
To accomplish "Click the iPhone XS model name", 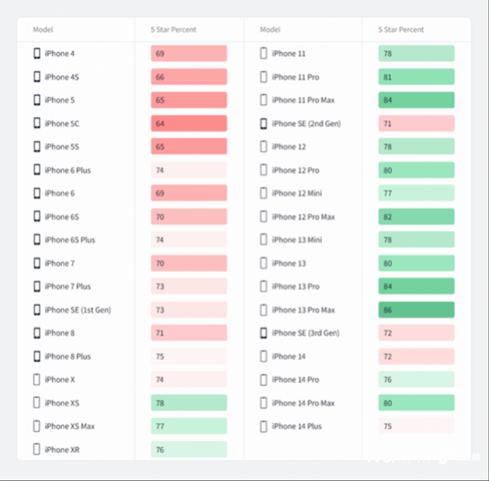I will tap(62, 403).
